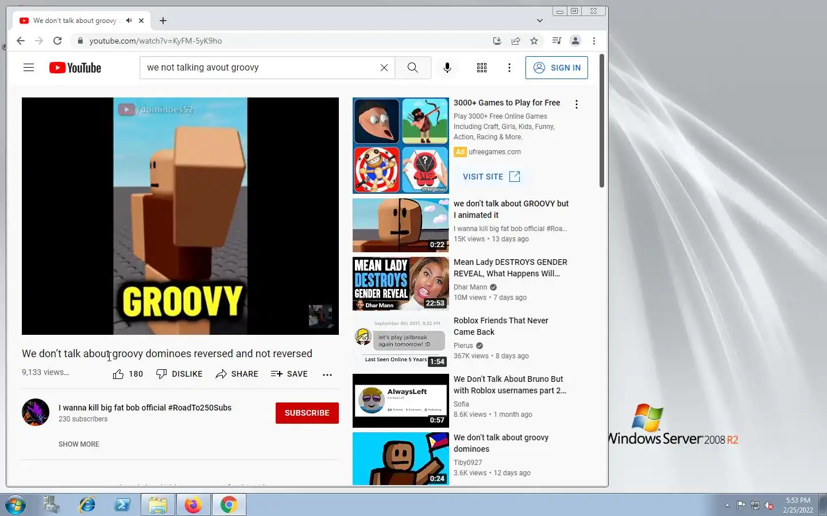Open PowerShell from taskbar

point(122,505)
